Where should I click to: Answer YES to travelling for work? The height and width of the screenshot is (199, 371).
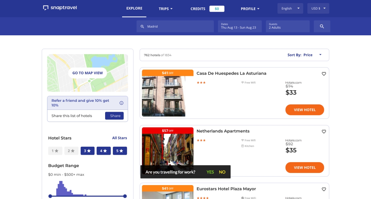pos(210,172)
